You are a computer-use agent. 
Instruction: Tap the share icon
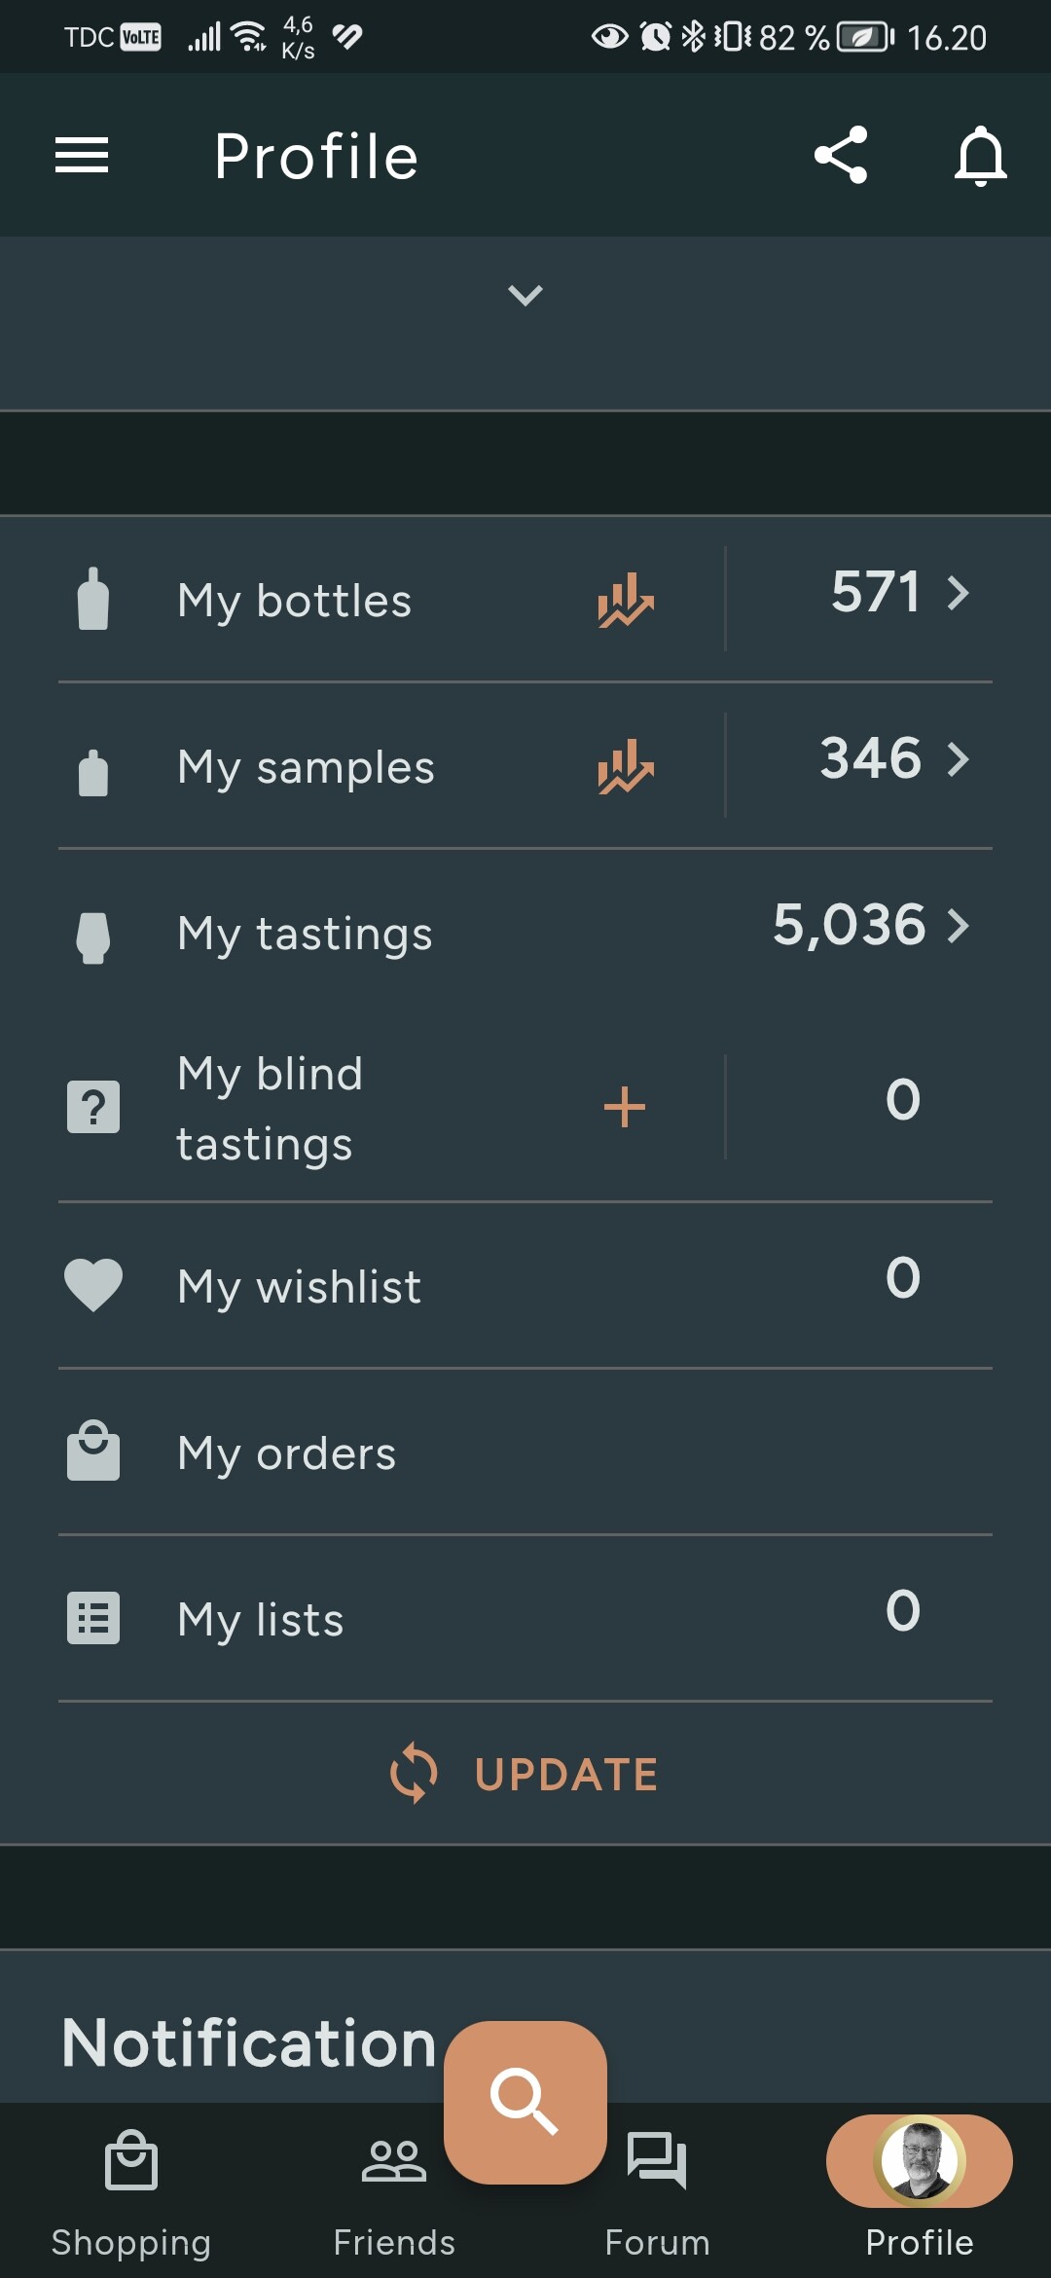pyautogui.click(x=841, y=156)
